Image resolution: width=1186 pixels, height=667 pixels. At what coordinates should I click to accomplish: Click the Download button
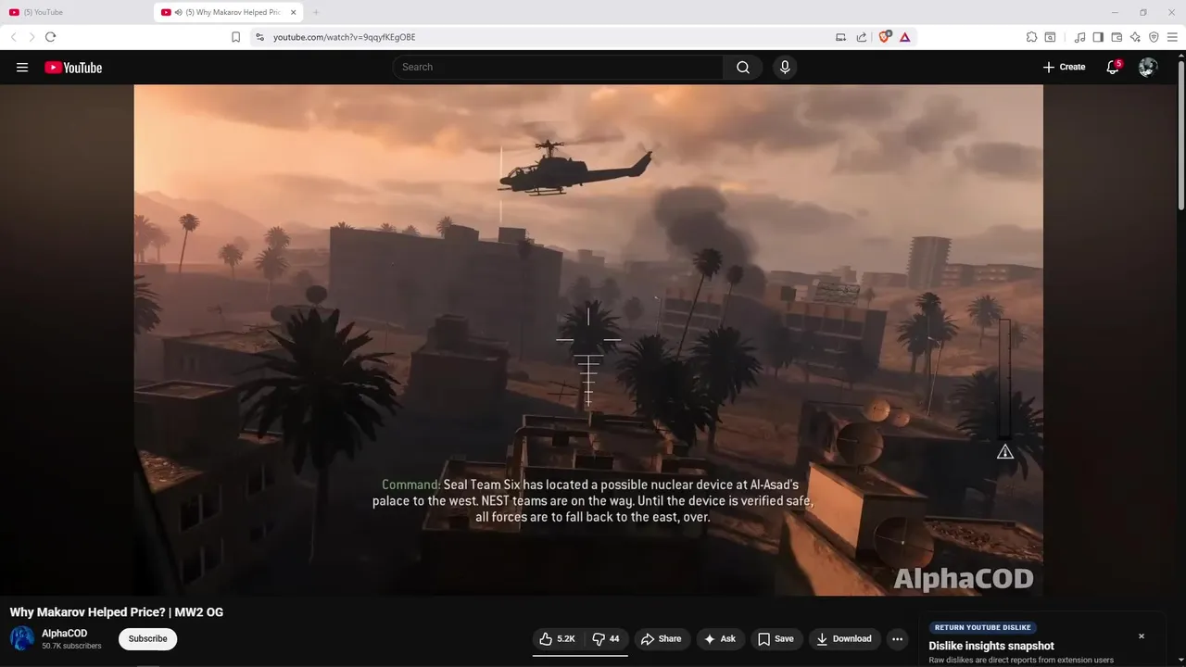tap(843, 638)
